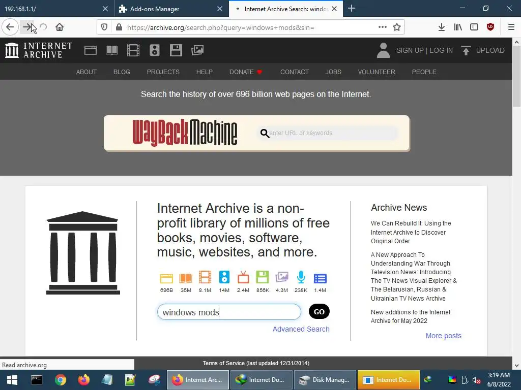Open page actions three-dots menu
The image size is (521, 390).
(383, 27)
